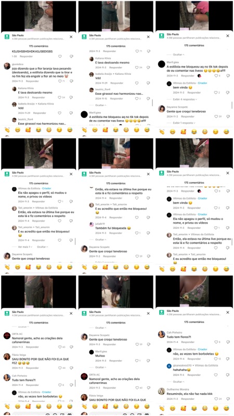Open gisanealves510's blue profile avatar

tap(168, 366)
